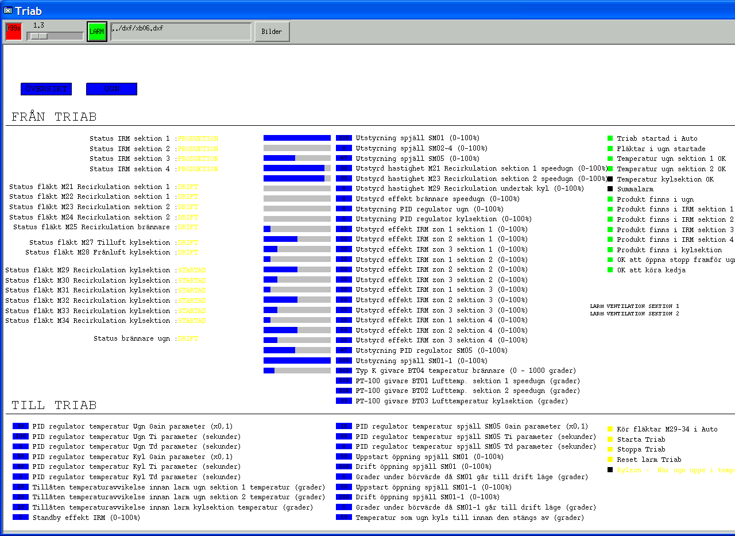Viewport: 735px width, 536px height.
Task: Click green indicator Produkt finns i kylsektion
Action: [610, 250]
